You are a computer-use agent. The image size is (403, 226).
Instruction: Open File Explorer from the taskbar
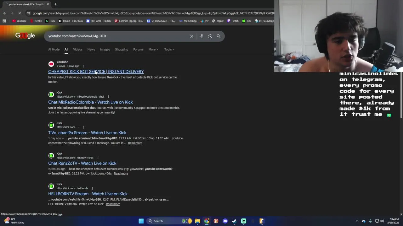pyautogui.click(x=197, y=221)
